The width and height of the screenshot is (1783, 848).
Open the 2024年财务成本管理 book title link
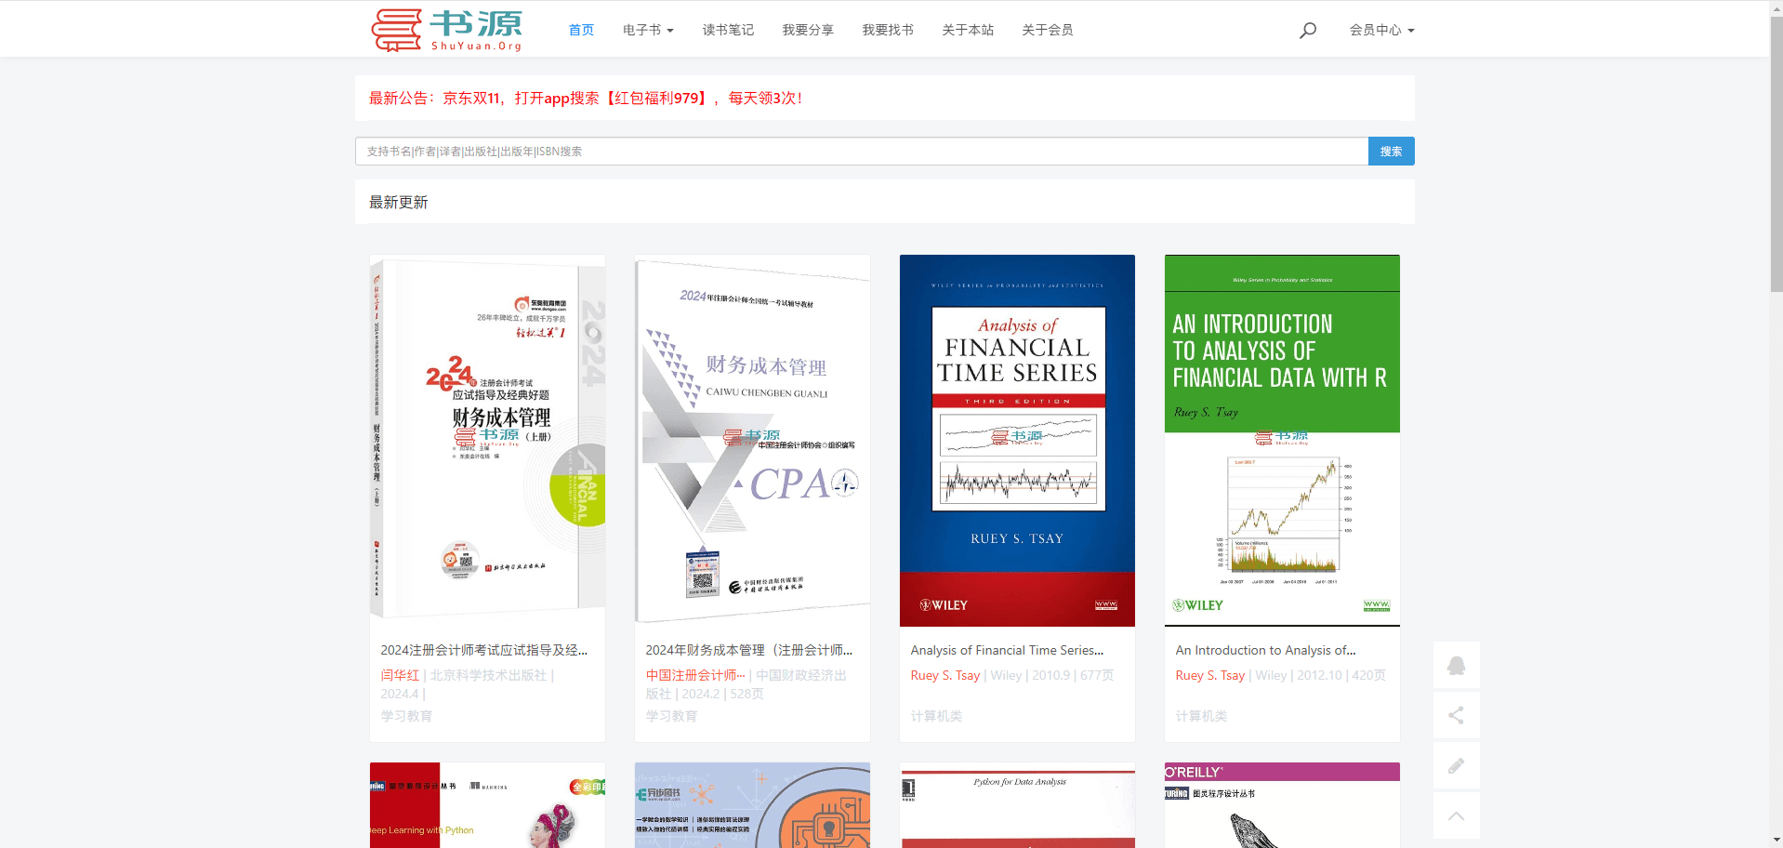tap(748, 650)
